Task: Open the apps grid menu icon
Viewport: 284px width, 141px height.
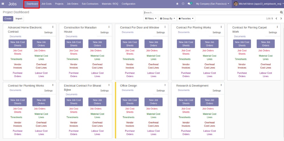Action: [3, 4]
